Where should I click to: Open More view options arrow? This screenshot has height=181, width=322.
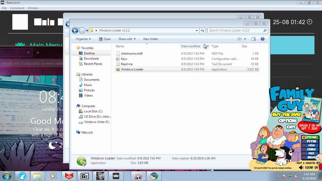pos(245,39)
